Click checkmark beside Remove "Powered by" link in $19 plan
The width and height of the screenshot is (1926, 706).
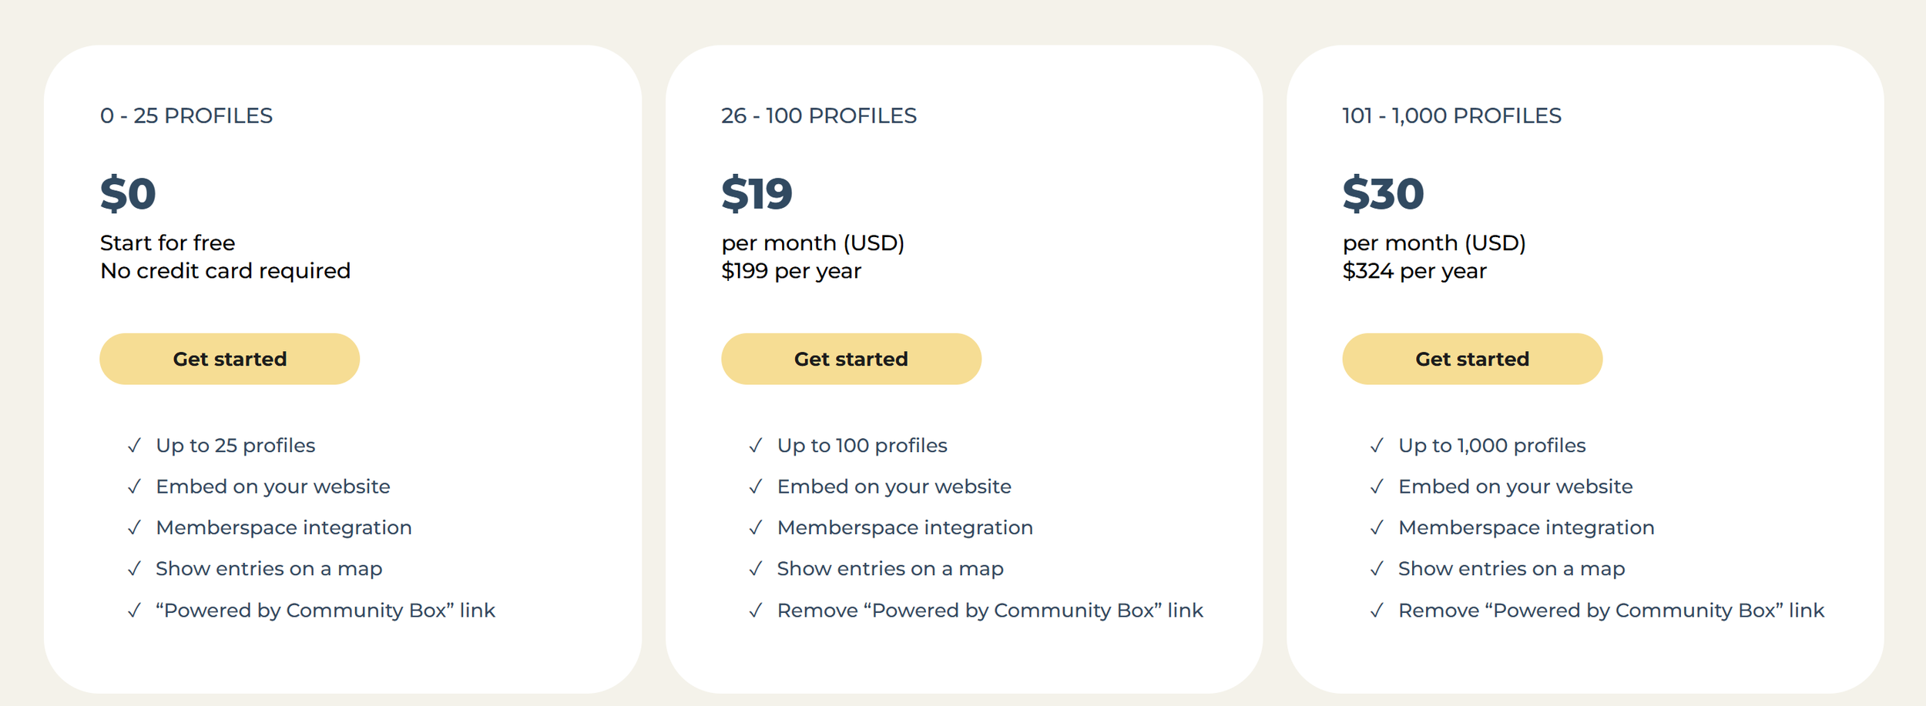756,611
